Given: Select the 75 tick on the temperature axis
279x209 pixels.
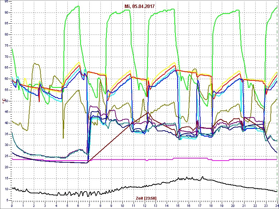Looking at the screenshot, I should pyautogui.click(x=7, y=46).
